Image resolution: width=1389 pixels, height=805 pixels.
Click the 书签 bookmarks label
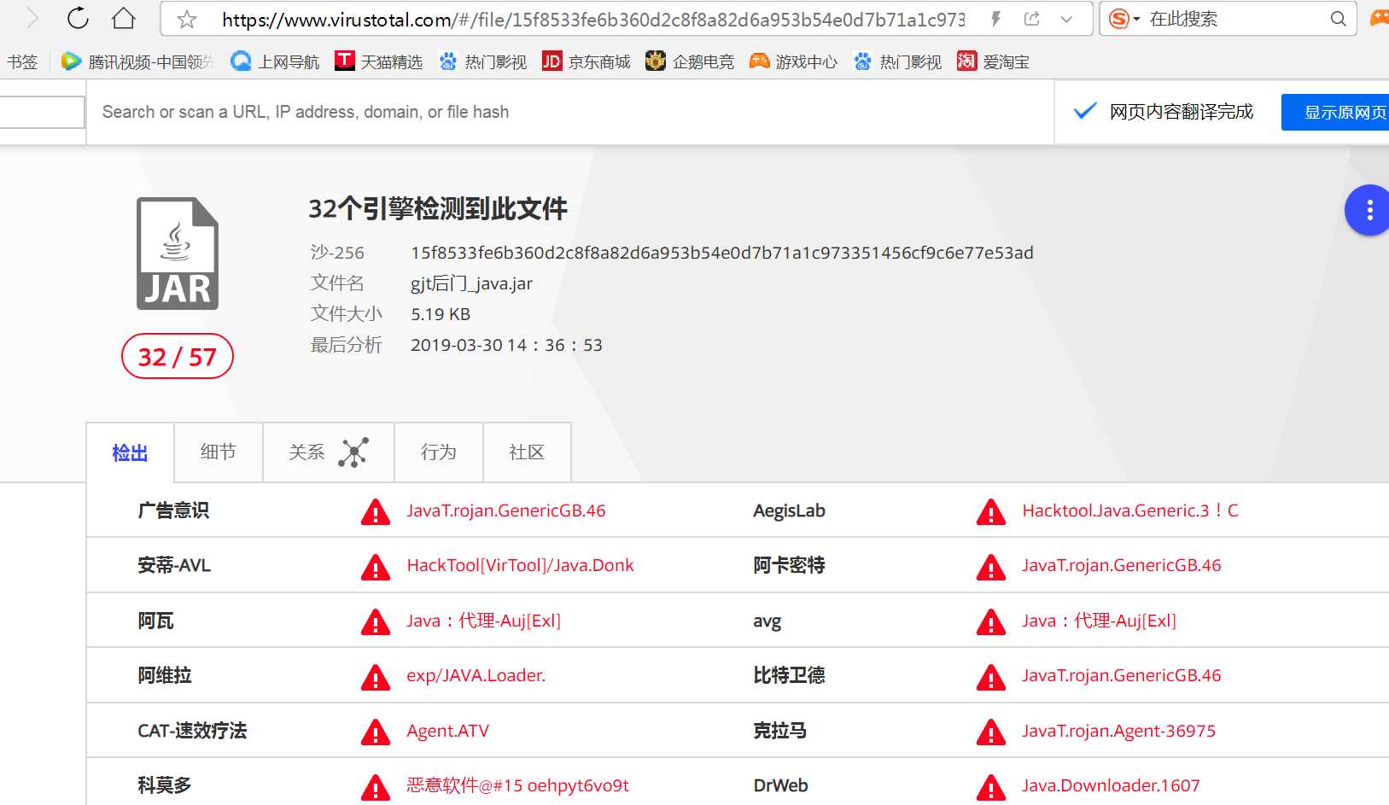coord(22,61)
